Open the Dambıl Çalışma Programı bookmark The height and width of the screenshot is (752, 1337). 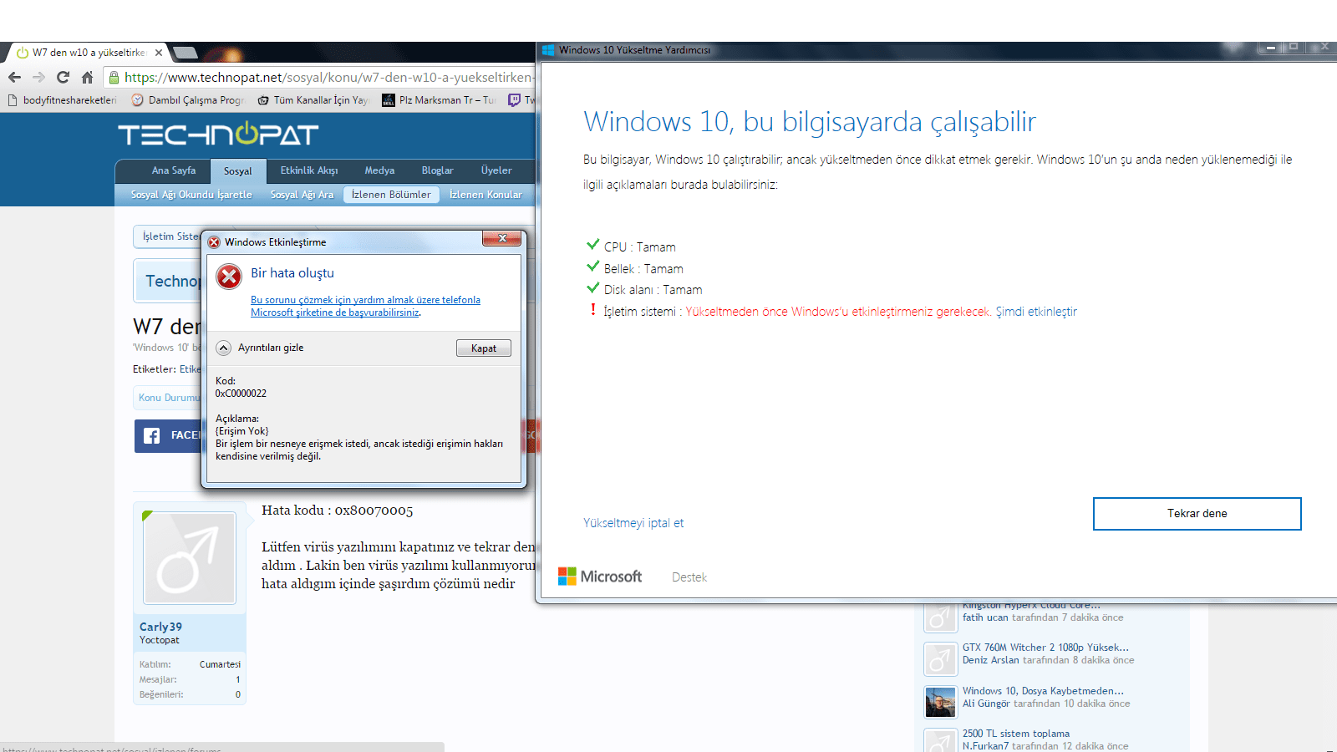[x=188, y=100]
